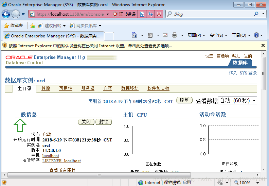Click the 注销 logout link
The image size is (269, 186).
point(248,56)
